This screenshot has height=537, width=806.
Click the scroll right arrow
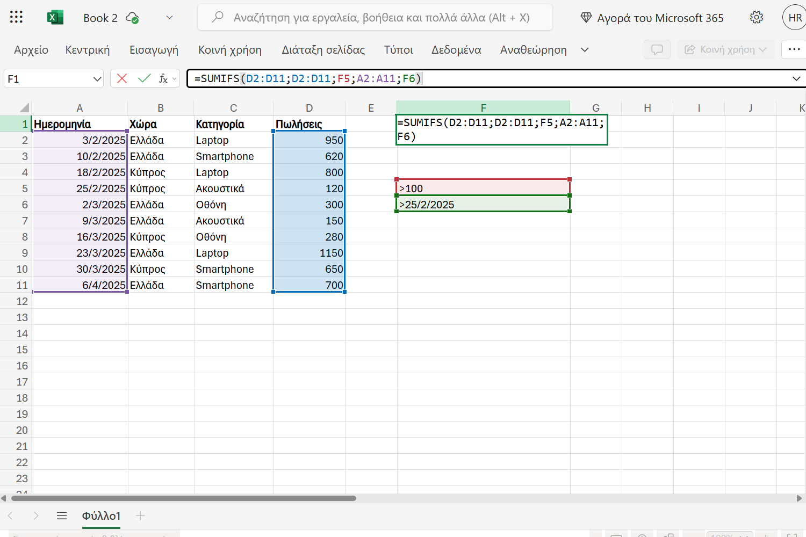[799, 498]
